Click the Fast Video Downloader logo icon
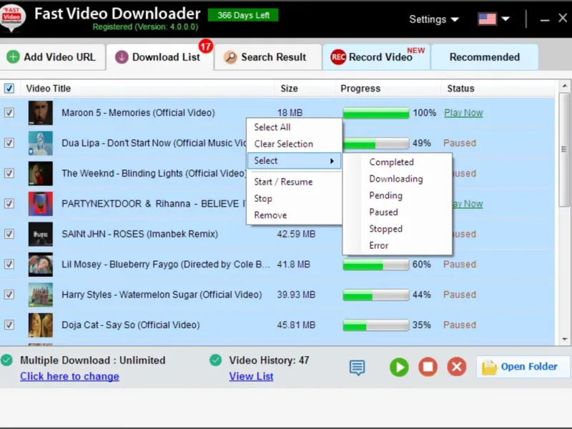The height and width of the screenshot is (429, 572). [x=13, y=16]
